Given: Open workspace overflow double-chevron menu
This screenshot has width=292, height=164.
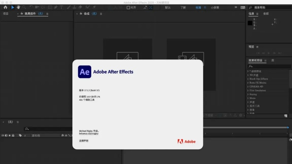Looking at the screenshot, I should coord(236,7).
